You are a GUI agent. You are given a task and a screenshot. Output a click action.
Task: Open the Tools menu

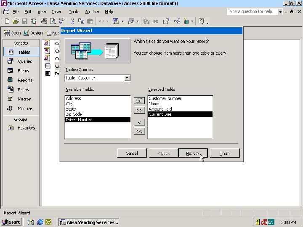(74, 12)
